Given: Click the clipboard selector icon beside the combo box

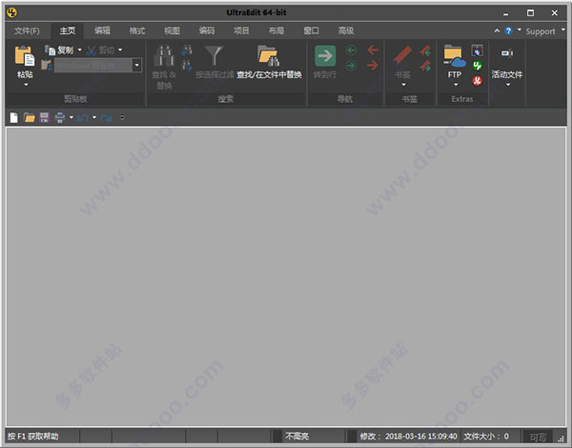Looking at the screenshot, I should point(47,65).
